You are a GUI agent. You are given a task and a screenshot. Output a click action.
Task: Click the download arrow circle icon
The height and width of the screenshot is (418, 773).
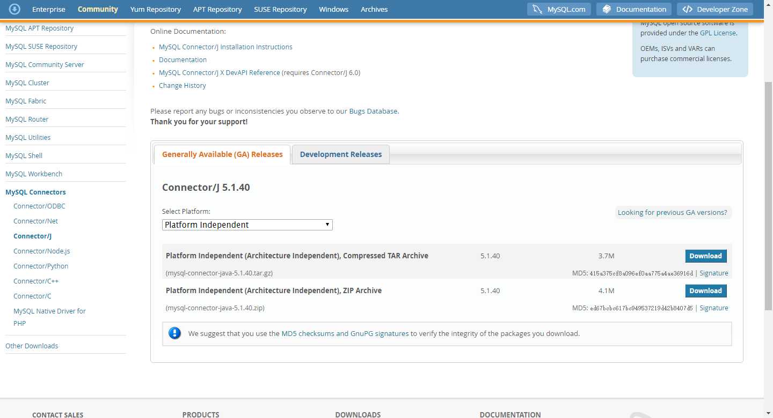tap(14, 9)
